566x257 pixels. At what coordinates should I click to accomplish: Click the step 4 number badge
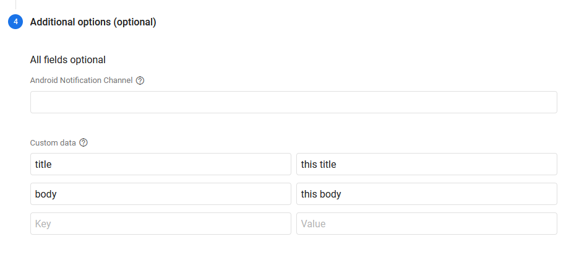pos(15,22)
